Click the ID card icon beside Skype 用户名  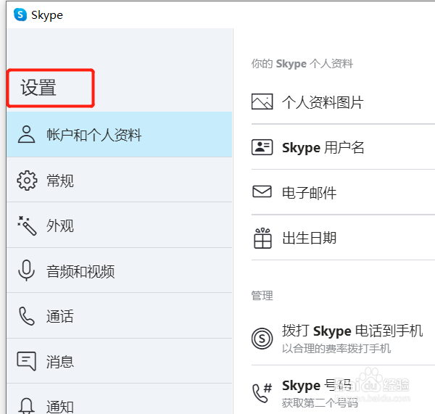click(x=262, y=146)
